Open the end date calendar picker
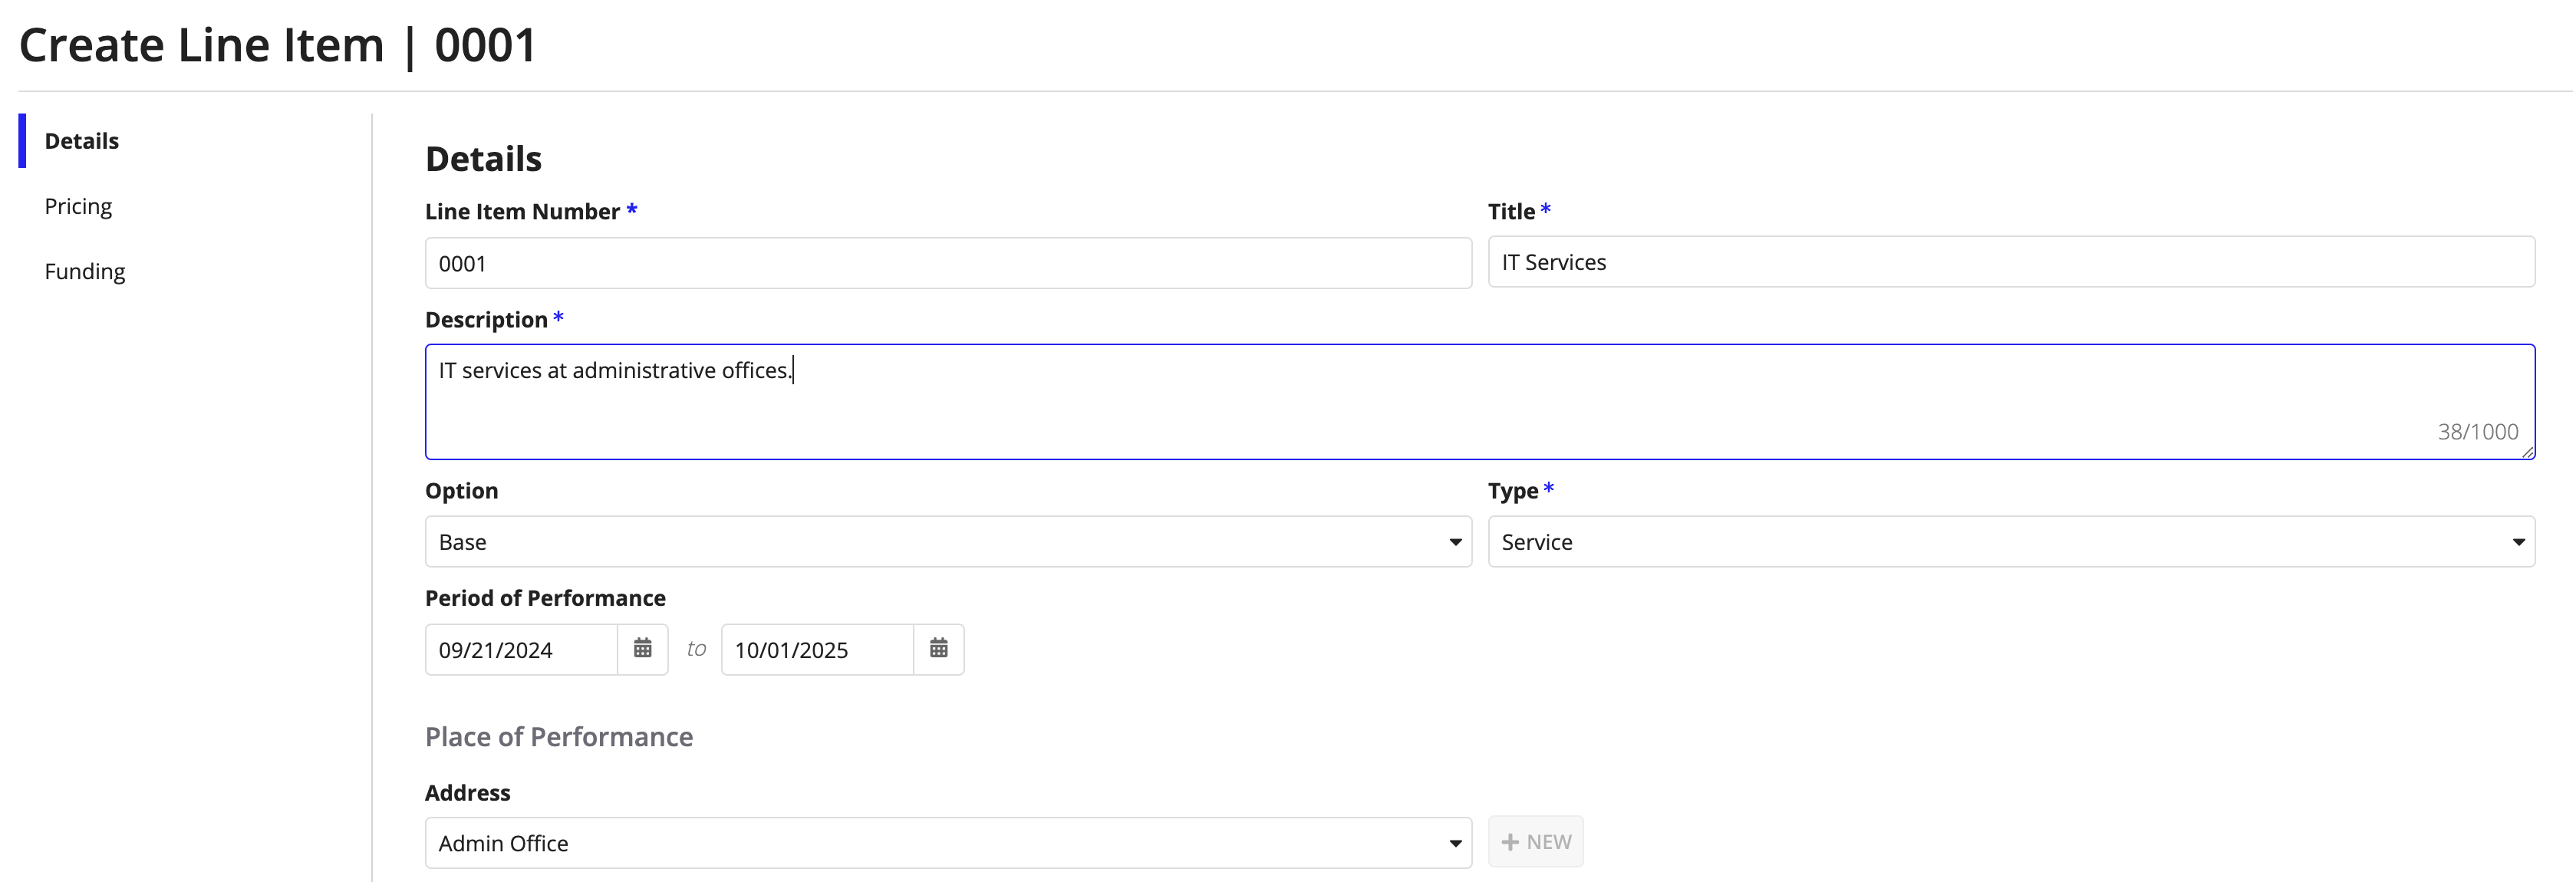 pos(938,649)
